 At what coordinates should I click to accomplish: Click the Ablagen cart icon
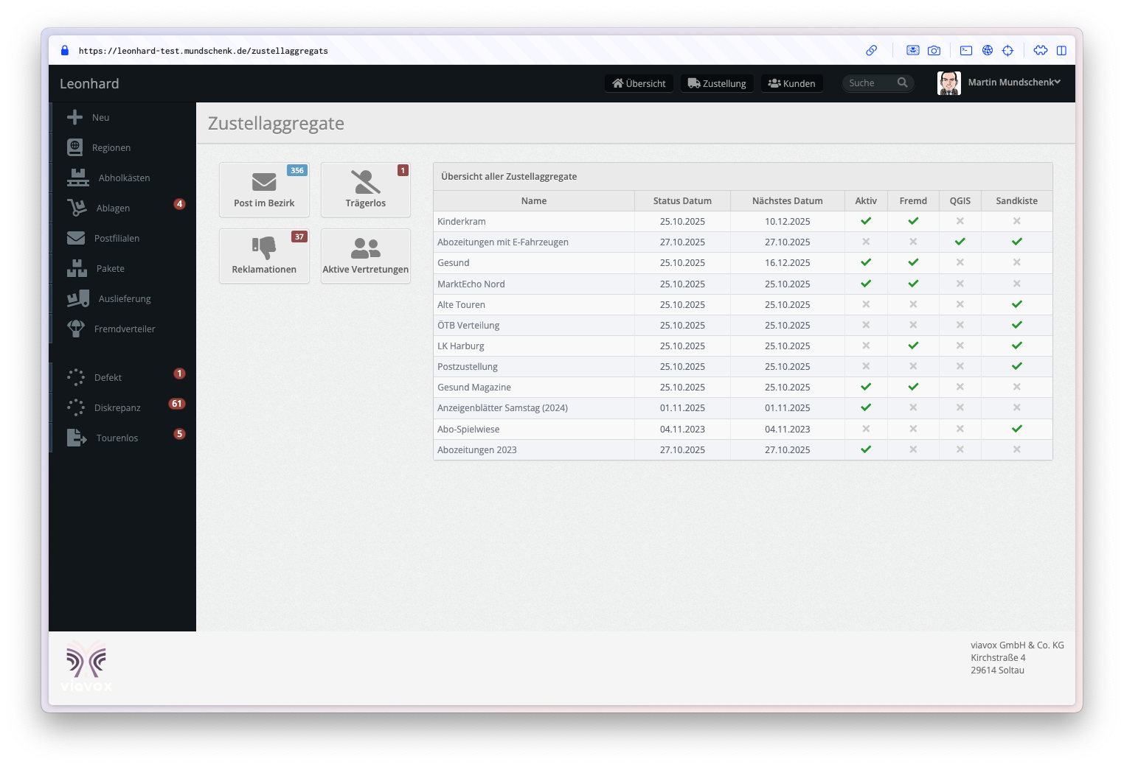(x=77, y=208)
